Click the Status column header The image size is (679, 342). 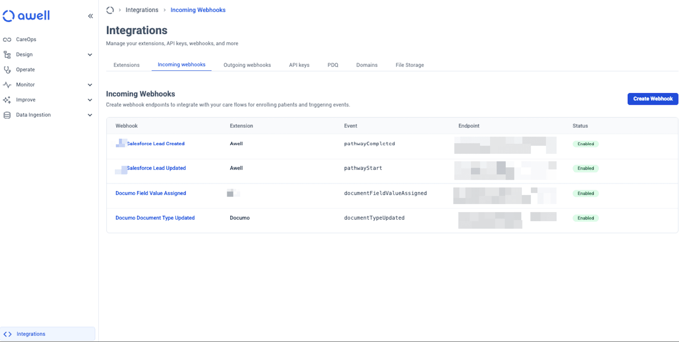pyautogui.click(x=580, y=126)
